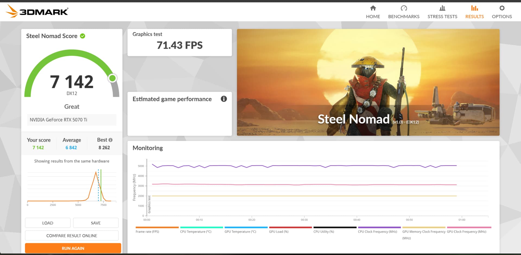Open the STRESS TESTS tab label
The height and width of the screenshot is (255, 521).
(x=442, y=17)
